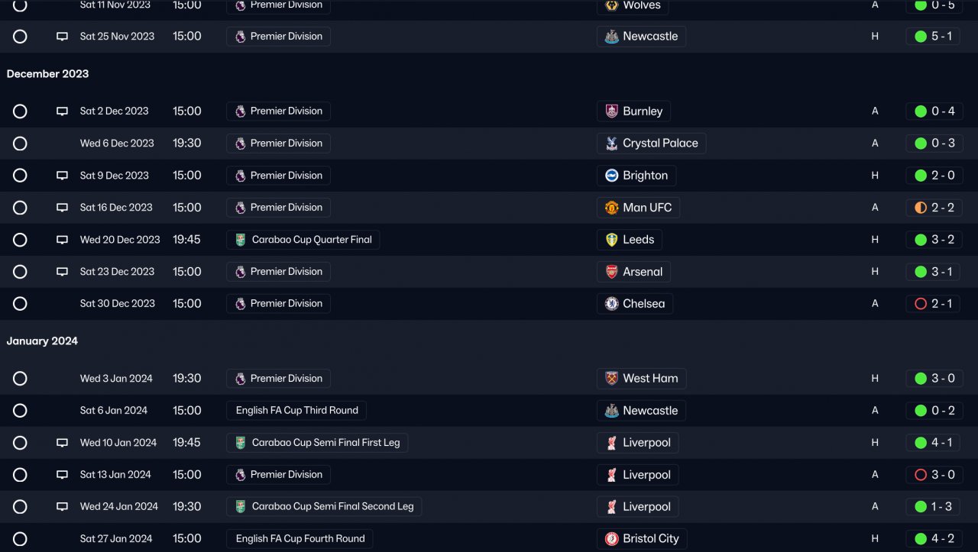Select radio circle for Sat 23 Dec match
The image size is (978, 552).
pyautogui.click(x=20, y=272)
